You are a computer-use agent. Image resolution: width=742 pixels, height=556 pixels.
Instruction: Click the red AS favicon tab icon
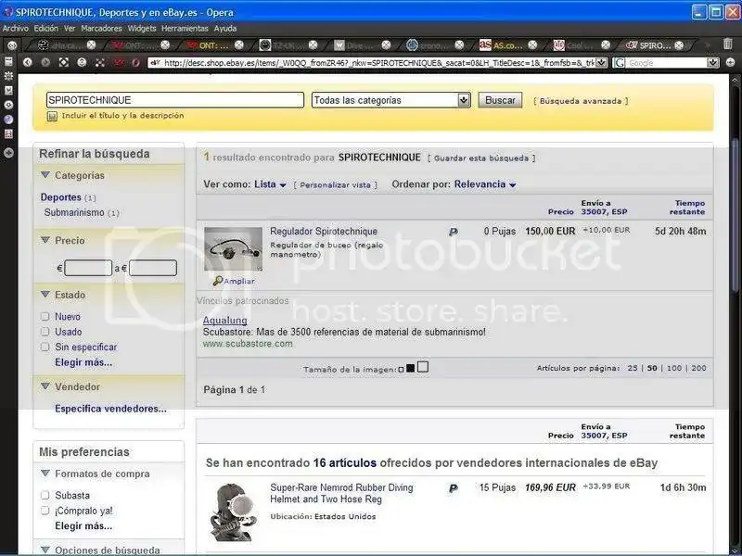click(485, 44)
